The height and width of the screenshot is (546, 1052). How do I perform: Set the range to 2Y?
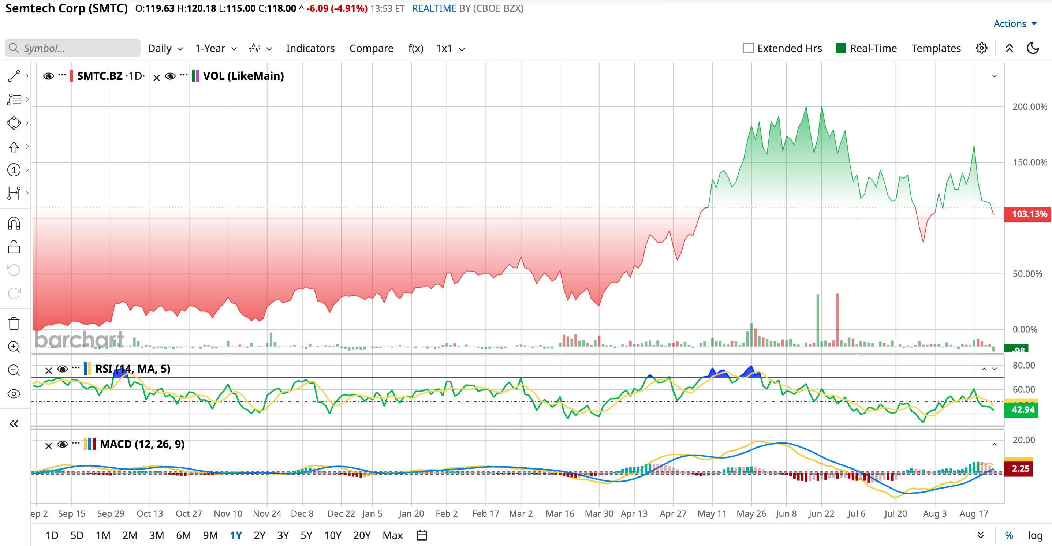tap(260, 535)
